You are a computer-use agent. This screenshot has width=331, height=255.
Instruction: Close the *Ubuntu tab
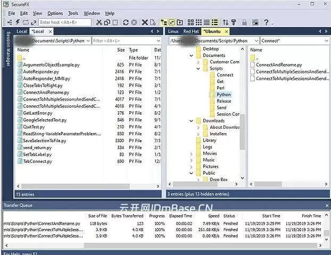[x=226, y=31]
